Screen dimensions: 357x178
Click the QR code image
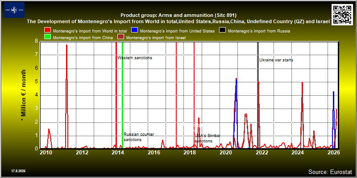coord(342,14)
